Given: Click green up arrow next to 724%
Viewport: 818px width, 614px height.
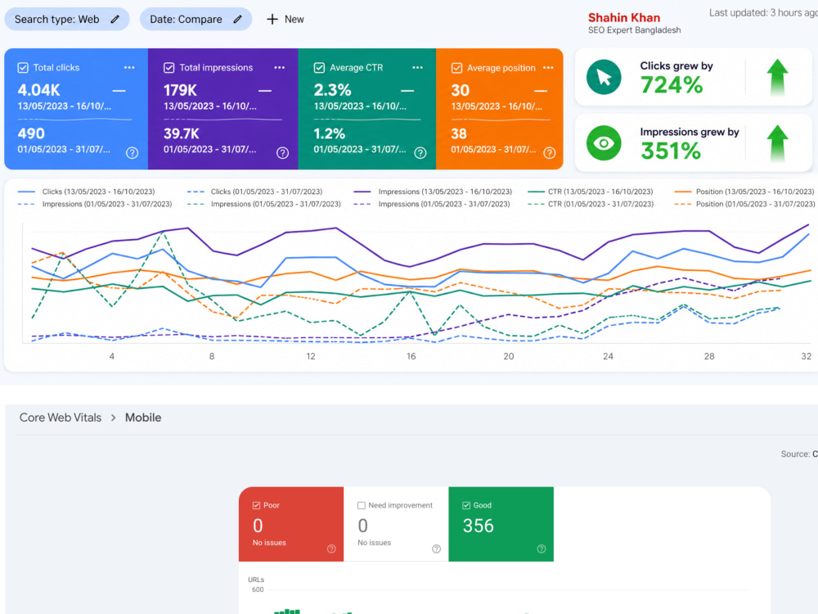Looking at the screenshot, I should pyautogui.click(x=777, y=77).
